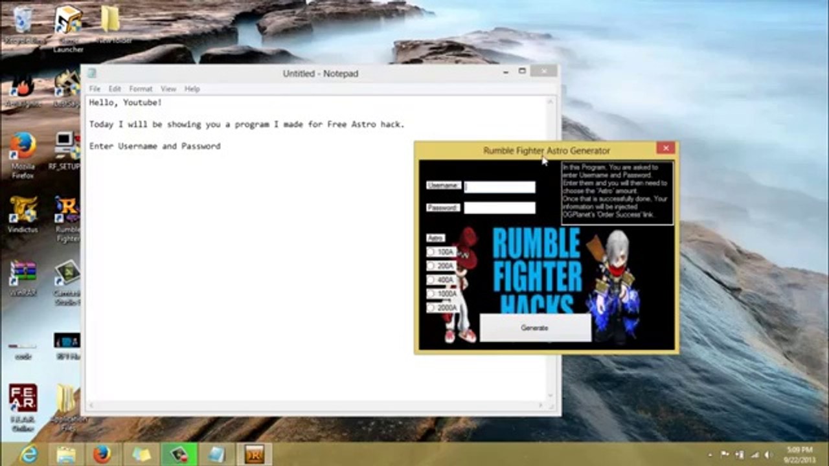Screen dimensions: 829x466
Task: Switch to Rumble Fighter generator in the taskbar
Action: click(x=255, y=454)
